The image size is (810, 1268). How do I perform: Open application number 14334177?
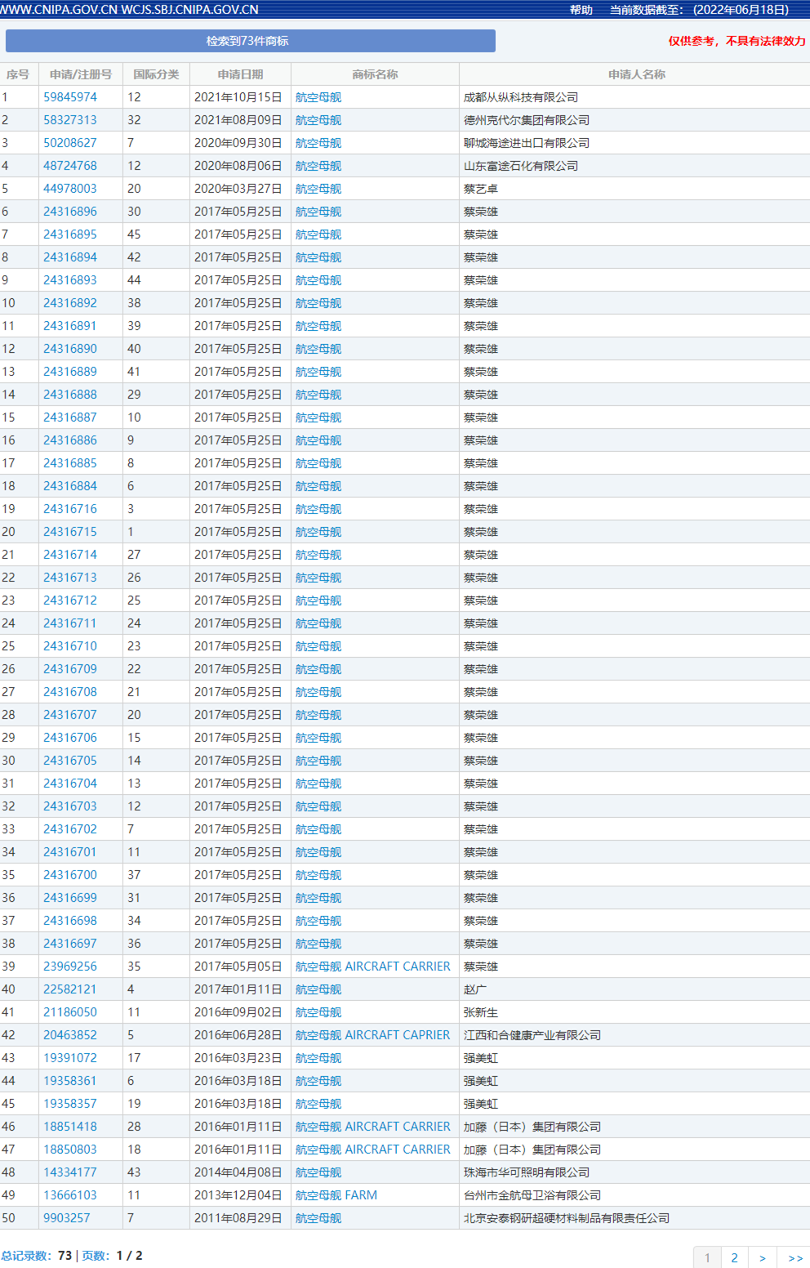(70, 1172)
